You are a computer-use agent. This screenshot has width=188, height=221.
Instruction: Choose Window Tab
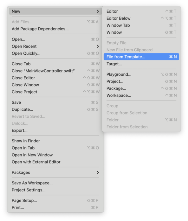pyautogui.click(x=141, y=25)
